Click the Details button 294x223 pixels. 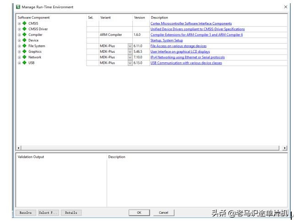coord(71,212)
